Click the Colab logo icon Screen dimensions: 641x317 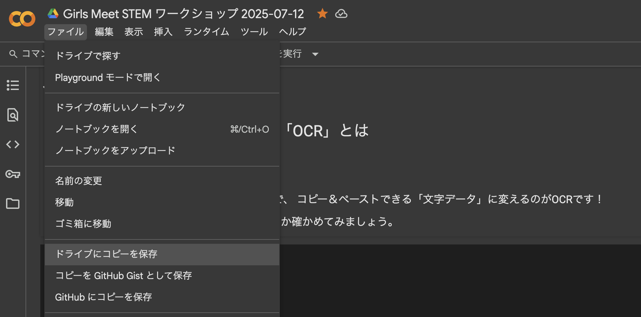pos(22,19)
